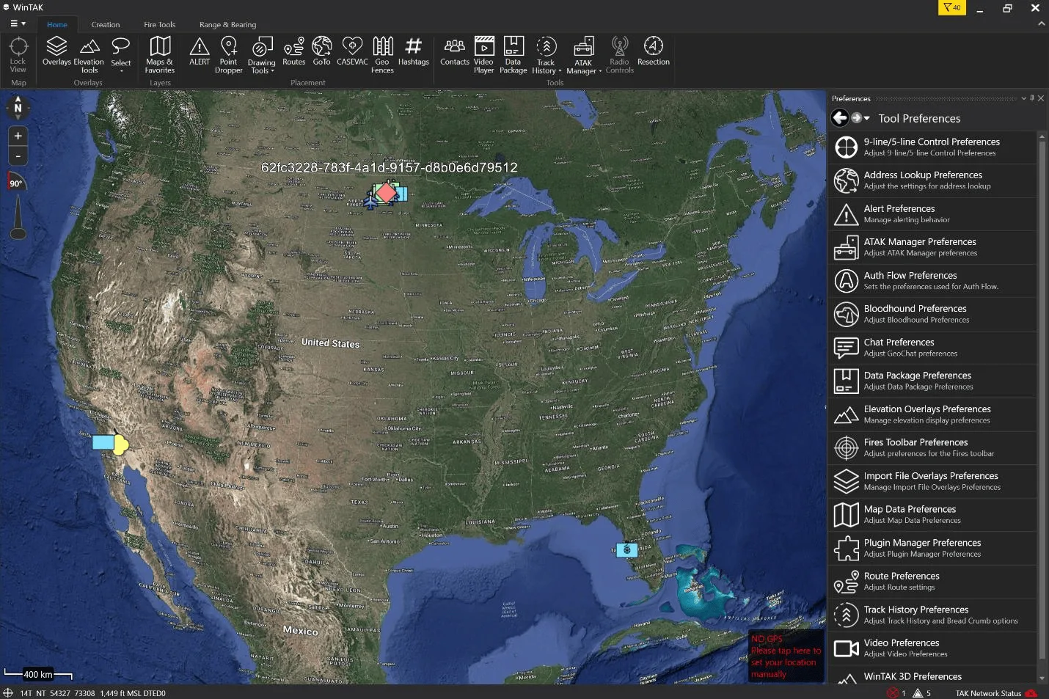Open Maps & Favorites
This screenshot has height=699, width=1049.
tap(160, 55)
